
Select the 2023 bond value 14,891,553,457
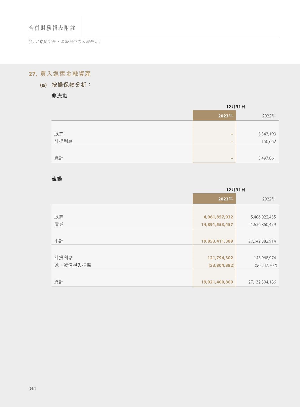217,225
